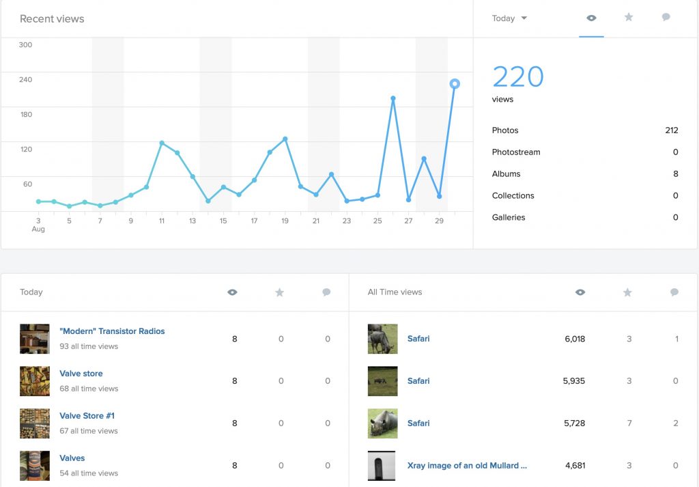Viewport: 699px width, 487px height.
Task: Click the 5,935 view count
Action: coord(574,381)
